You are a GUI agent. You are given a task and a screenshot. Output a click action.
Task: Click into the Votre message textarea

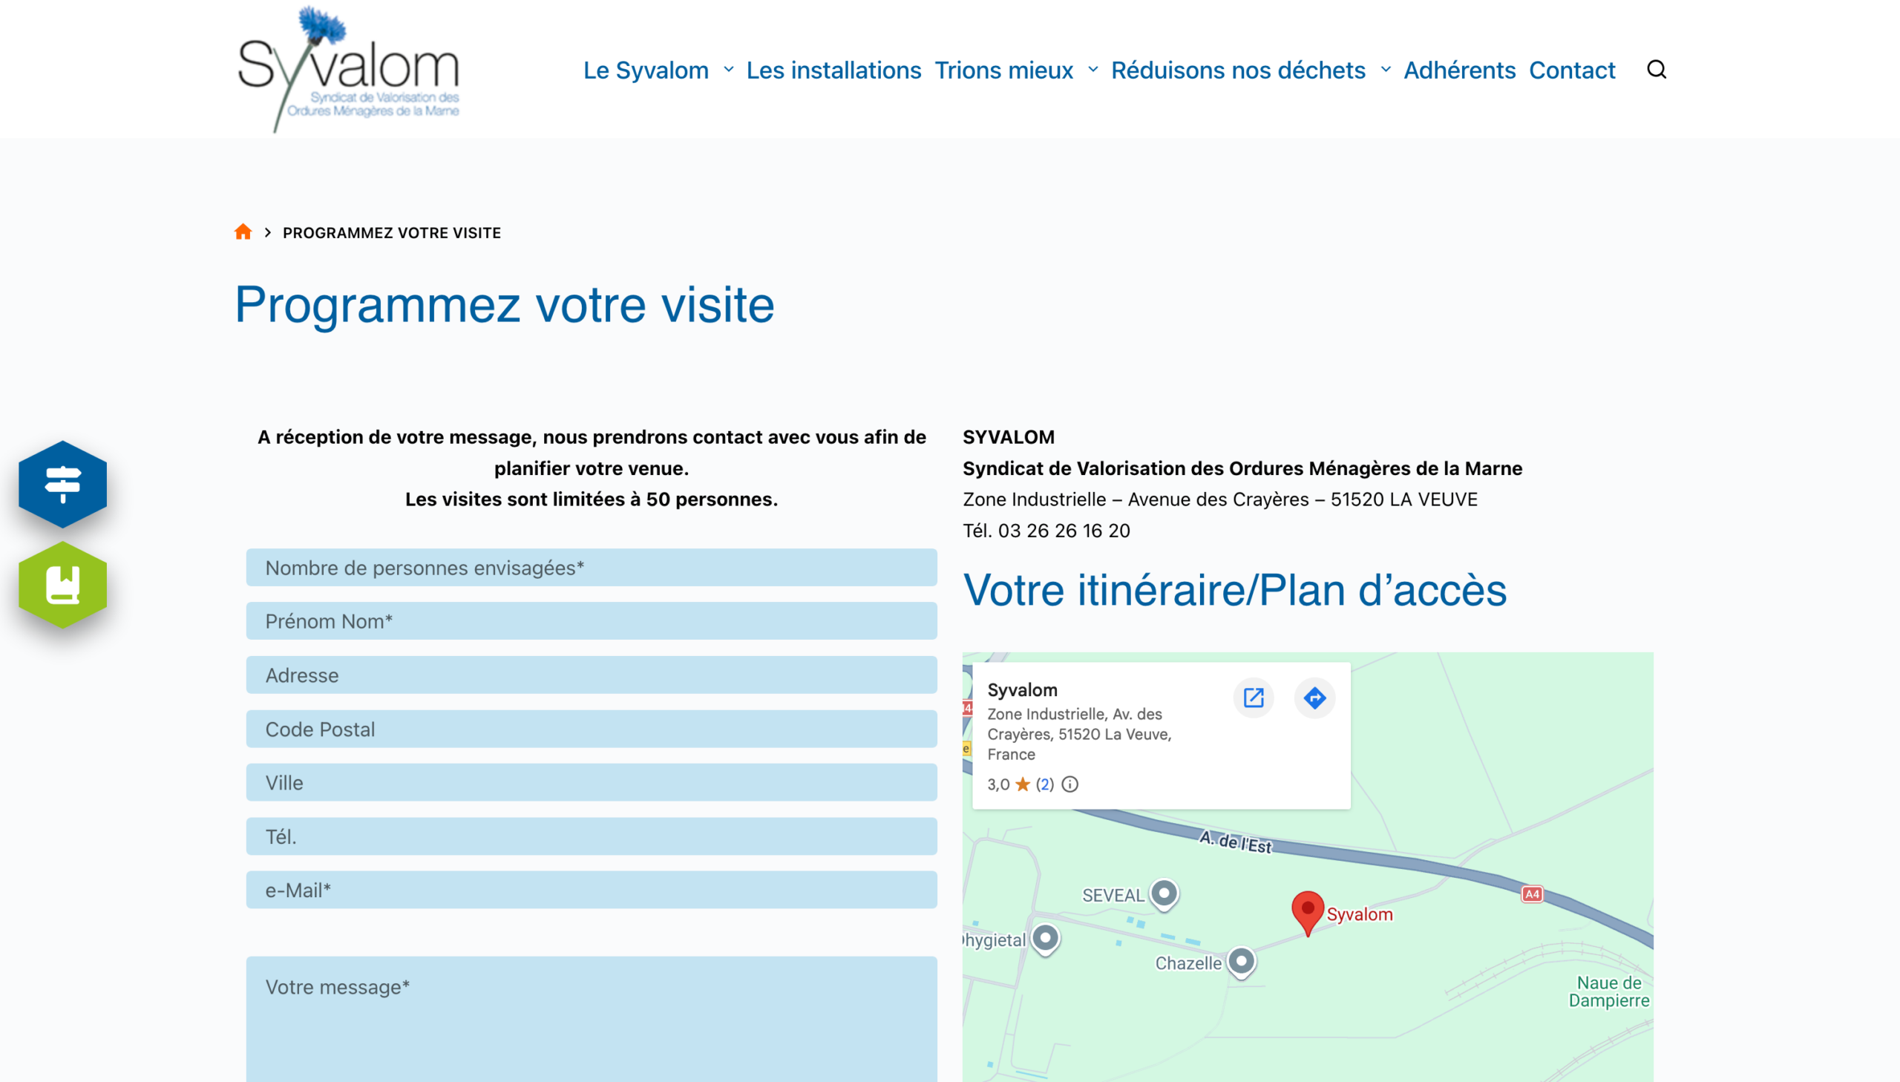click(592, 1019)
